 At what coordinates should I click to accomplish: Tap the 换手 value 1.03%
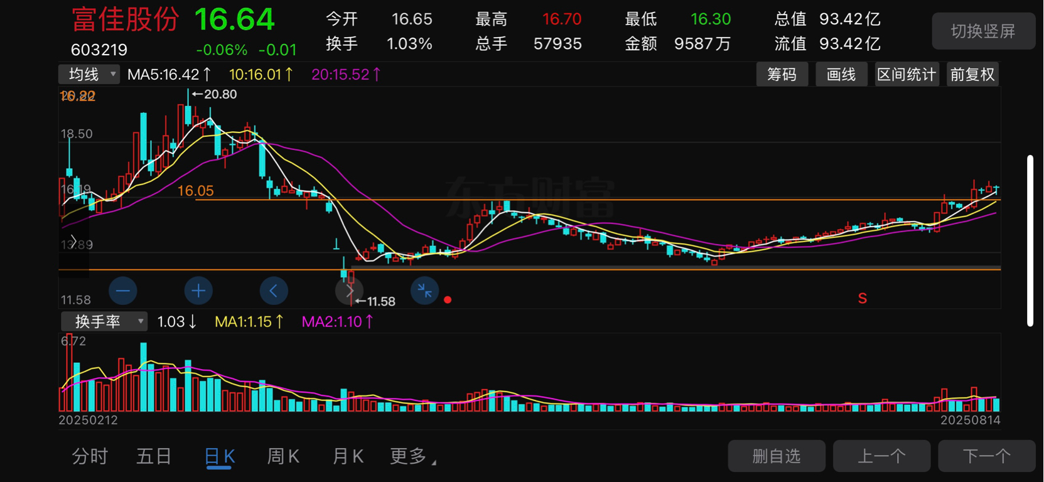coord(409,44)
